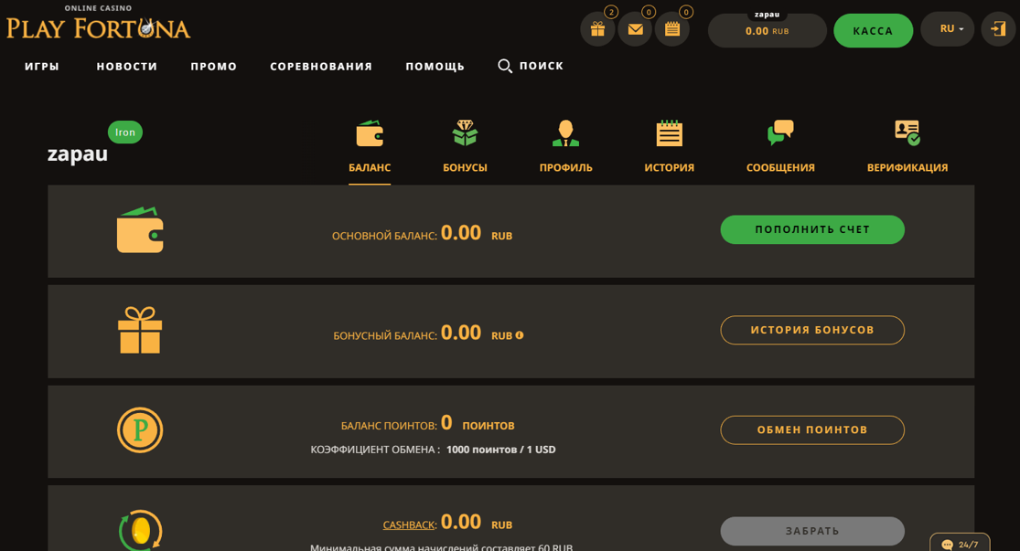Switch to the БАЛАНС tab
Image resolution: width=1020 pixels, height=551 pixels.
370,167
